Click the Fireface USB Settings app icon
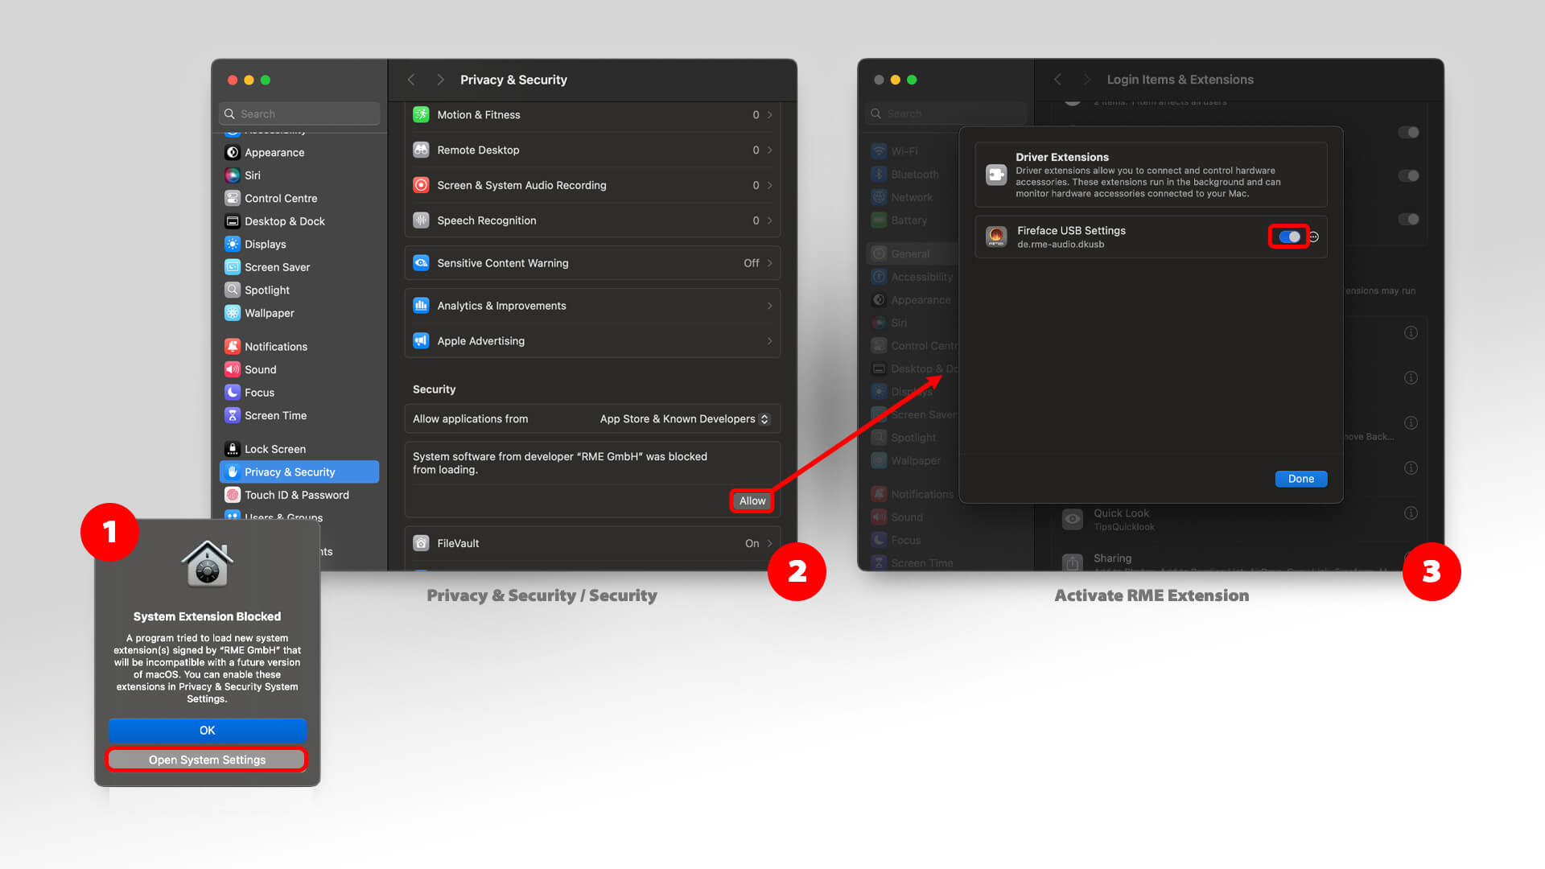Viewport: 1545px width, 869px height. [996, 237]
